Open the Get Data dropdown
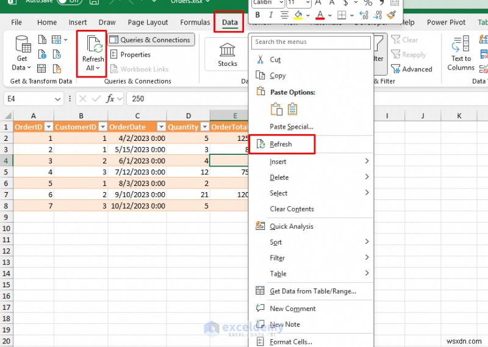Viewport: 488px width, 347px height. (x=22, y=54)
